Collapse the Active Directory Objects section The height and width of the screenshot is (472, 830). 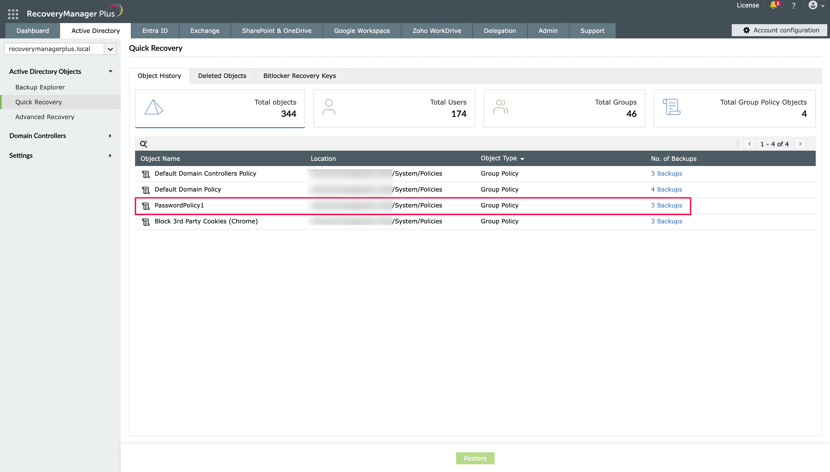(110, 71)
